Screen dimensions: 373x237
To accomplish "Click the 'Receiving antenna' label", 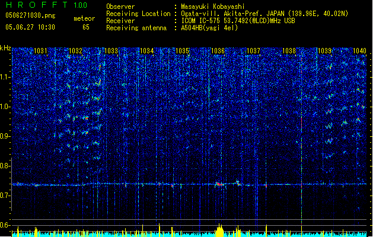I will 136,28.
